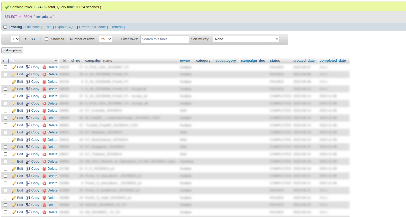
Task: Click the pencil Edit icon in the last row
Action: pos(14,212)
